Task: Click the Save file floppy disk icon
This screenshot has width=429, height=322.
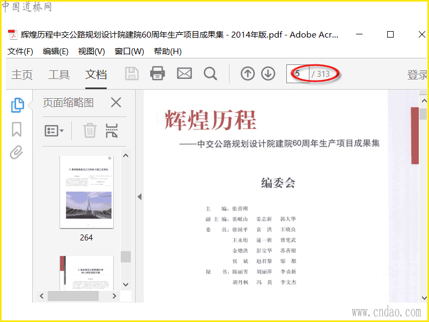Action: [x=132, y=74]
